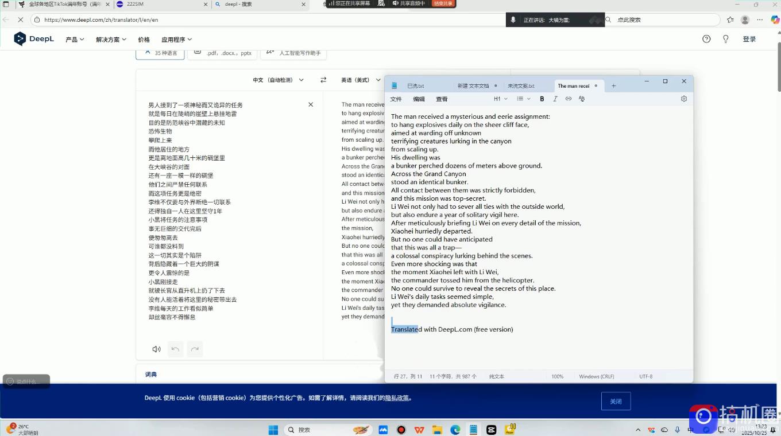Image resolution: width=781 pixels, height=436 pixels.
Task: Open Notepad 查看 menu
Action: coord(442,99)
